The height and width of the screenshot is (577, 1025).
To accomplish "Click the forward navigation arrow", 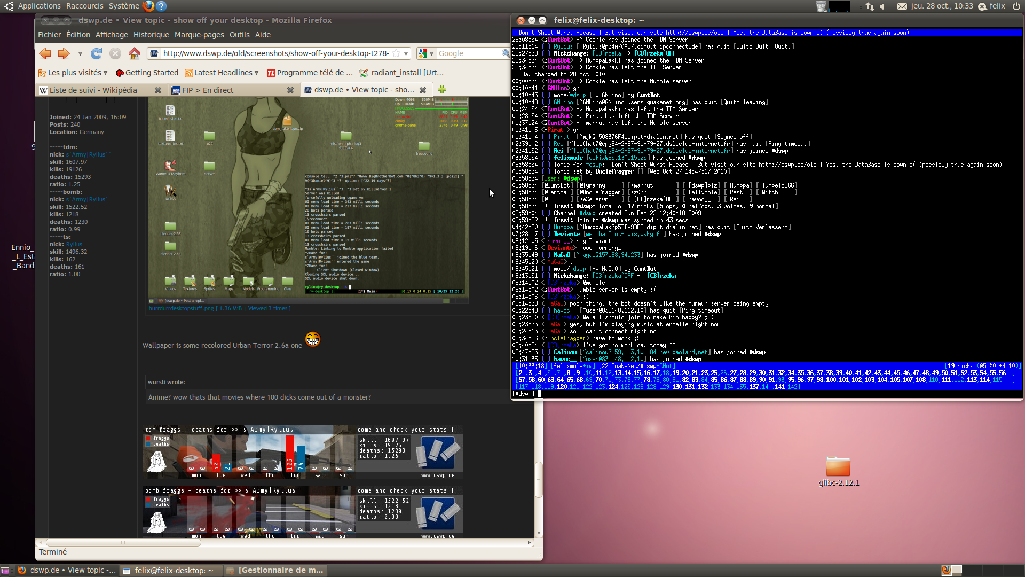I will tap(64, 53).
